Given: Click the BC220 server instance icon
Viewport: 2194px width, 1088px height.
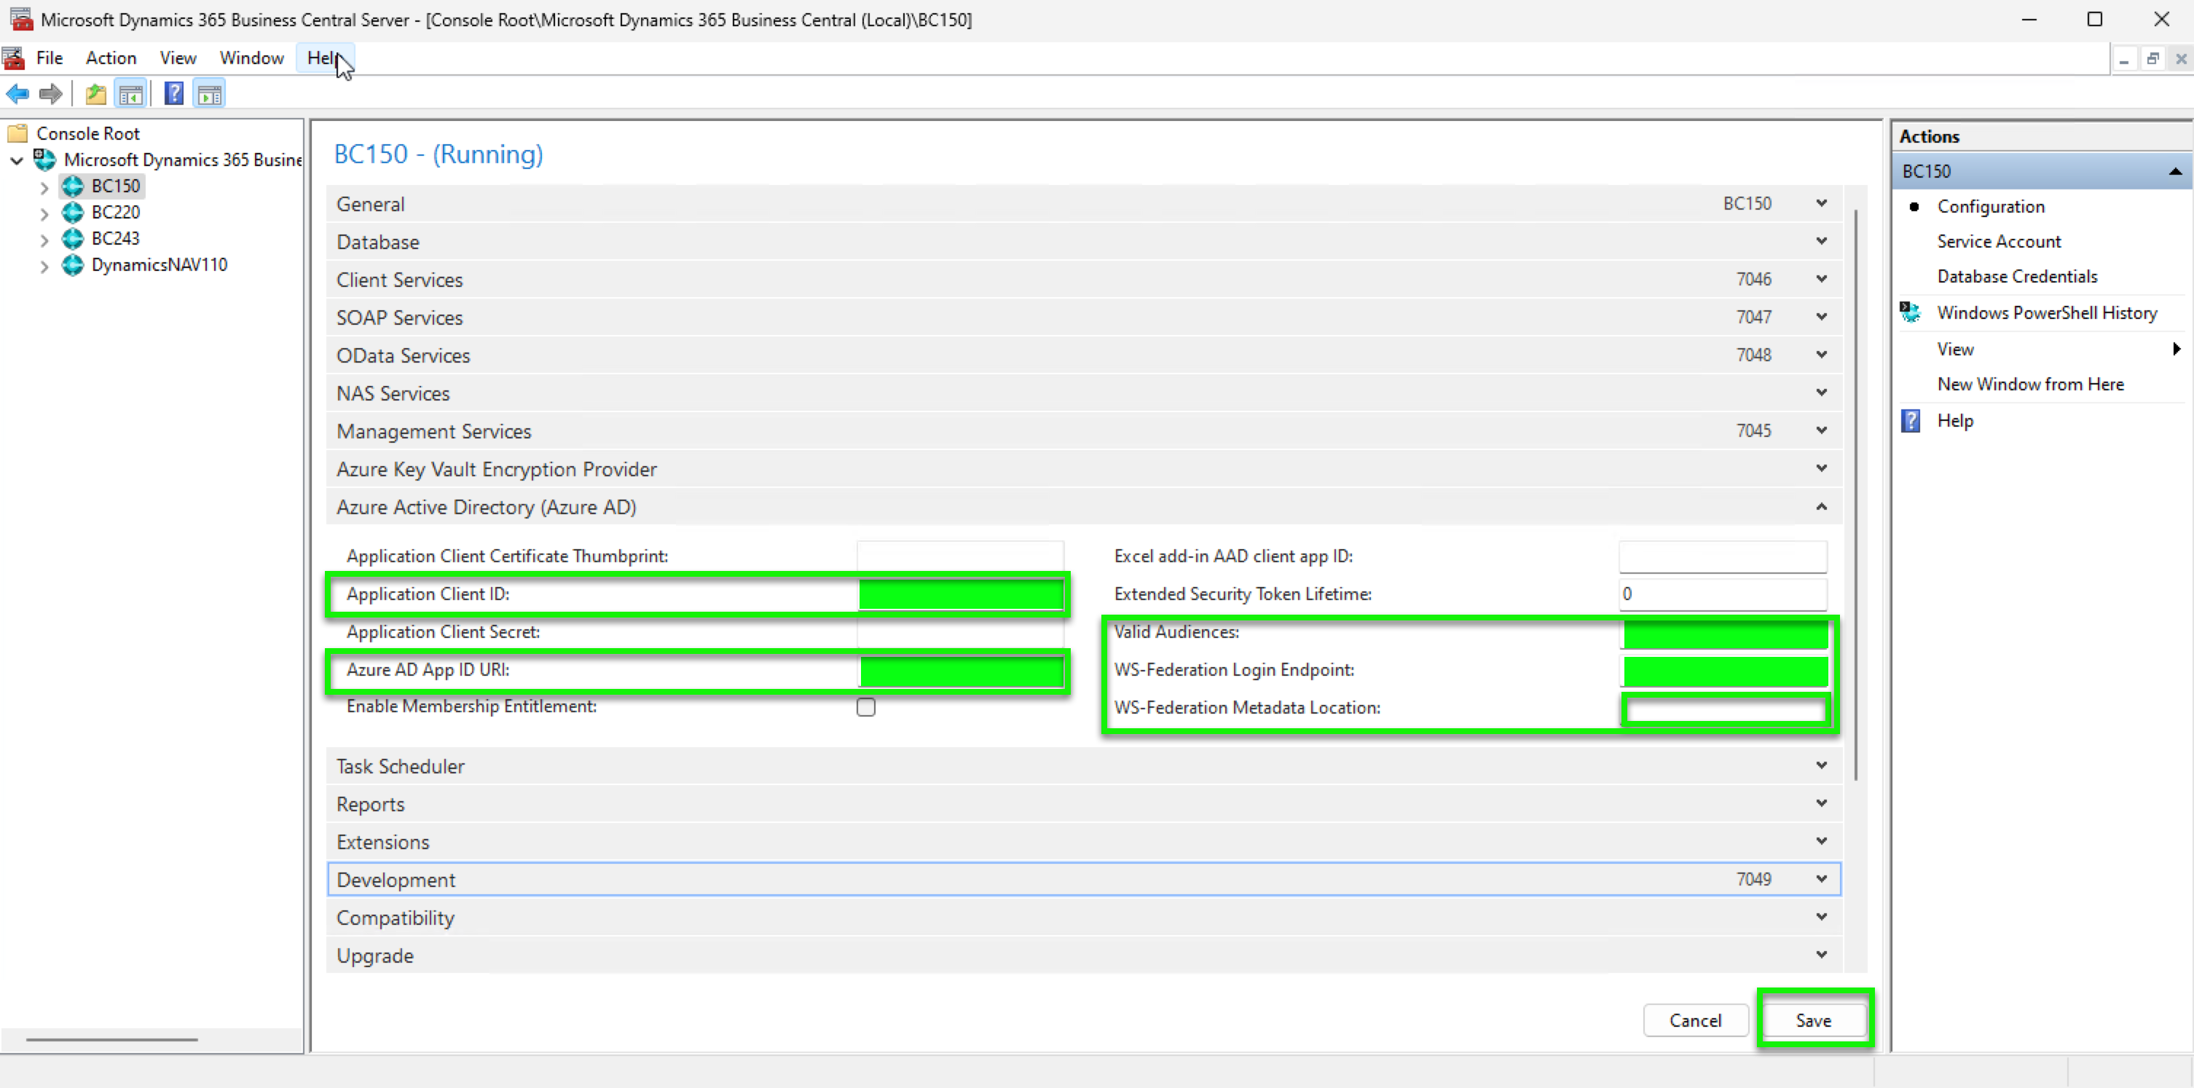Looking at the screenshot, I should [74, 212].
